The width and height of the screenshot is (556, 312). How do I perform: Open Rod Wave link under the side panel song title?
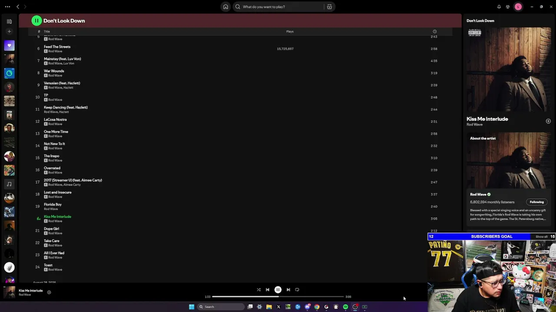(474, 125)
